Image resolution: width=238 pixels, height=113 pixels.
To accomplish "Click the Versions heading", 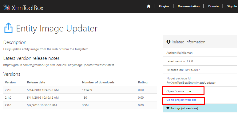I will (12, 74).
